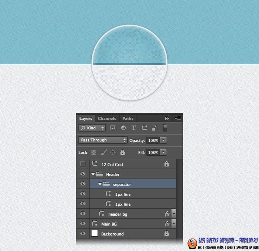Open the Layers panel flyout menu
This screenshot has height=251, width=259.
pos(178,118)
